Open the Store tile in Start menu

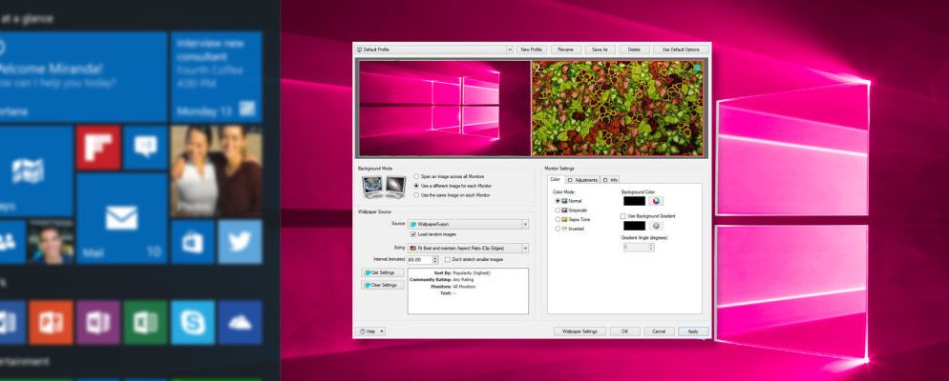point(193,242)
